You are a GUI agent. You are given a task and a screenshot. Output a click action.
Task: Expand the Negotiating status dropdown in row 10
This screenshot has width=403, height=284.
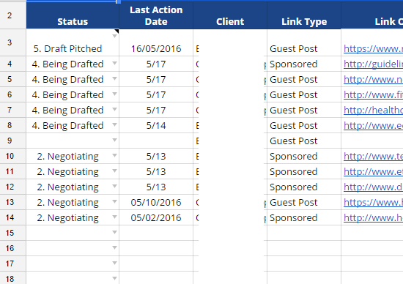point(115,155)
